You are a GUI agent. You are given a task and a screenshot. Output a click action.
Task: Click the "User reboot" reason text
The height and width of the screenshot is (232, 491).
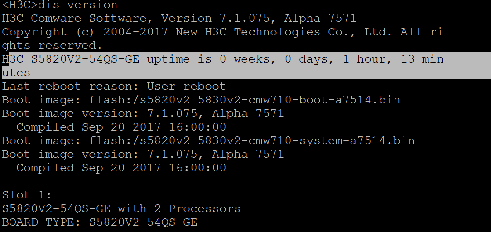tap(186, 87)
